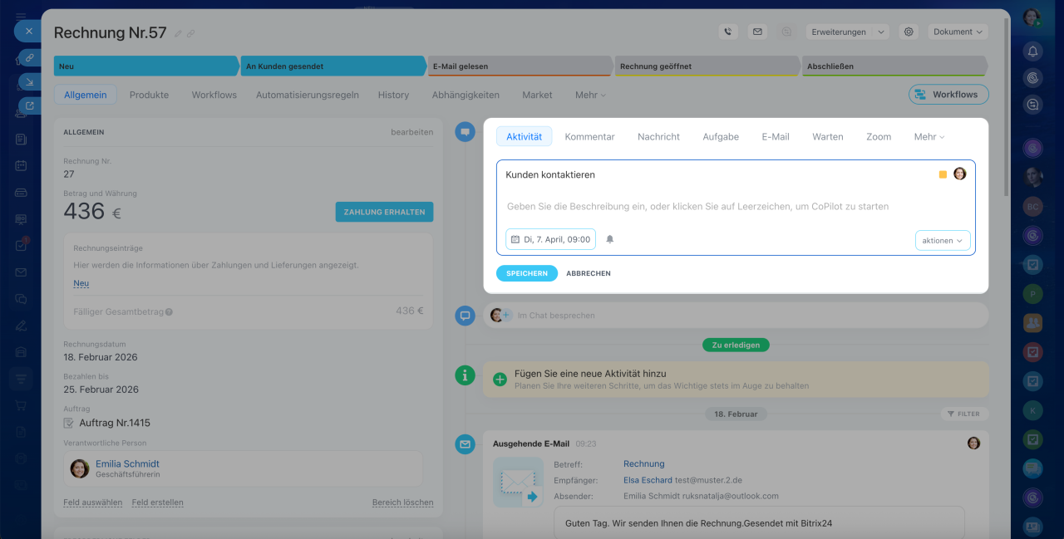Open the Erweiterungen dropdown
This screenshot has width=1064, height=539.
[847, 32]
